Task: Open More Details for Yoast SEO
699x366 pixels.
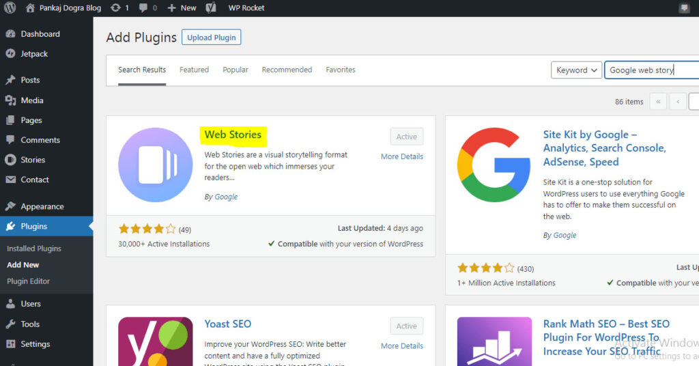Action: click(401, 346)
